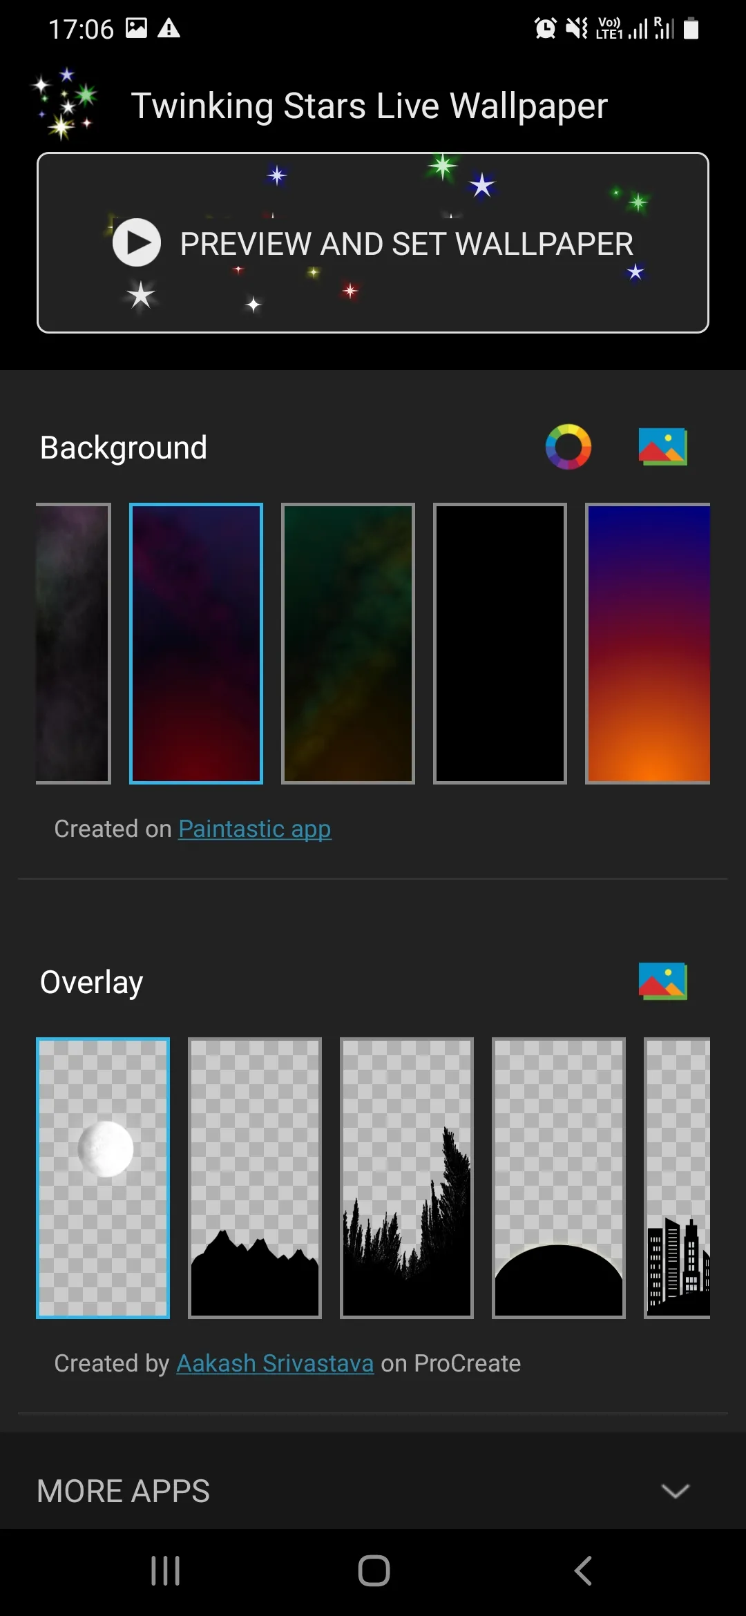Go back using navigation bar arrow

click(583, 1571)
